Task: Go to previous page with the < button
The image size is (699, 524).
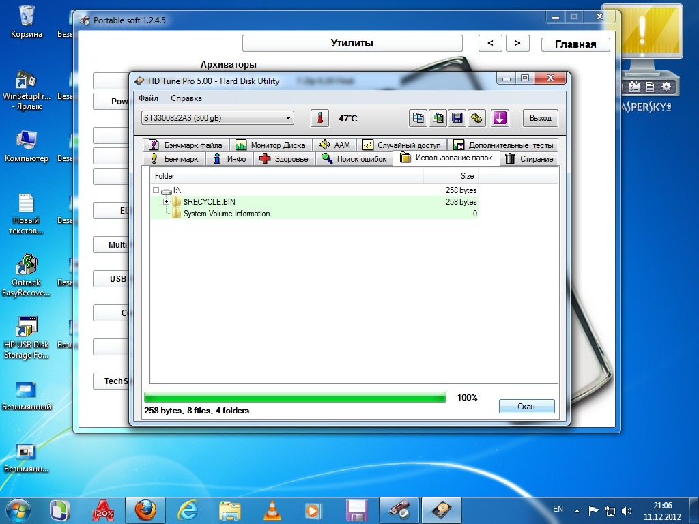Action: [490, 43]
